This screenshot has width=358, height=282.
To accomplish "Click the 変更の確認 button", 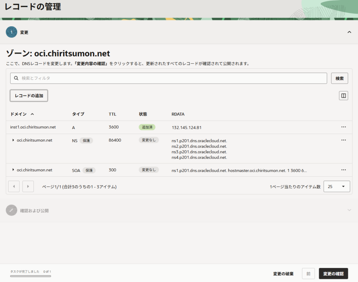I will (333, 274).
